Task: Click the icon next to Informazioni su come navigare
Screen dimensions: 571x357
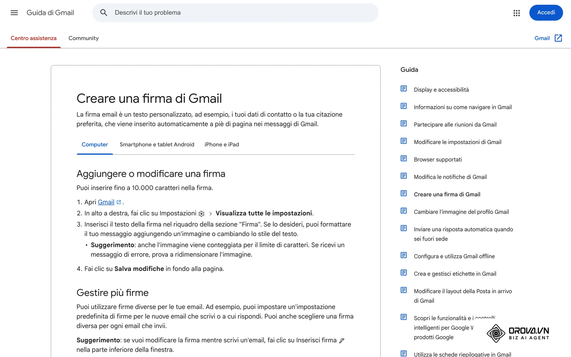Action: [x=404, y=106]
